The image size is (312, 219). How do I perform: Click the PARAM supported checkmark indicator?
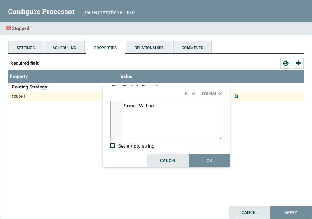point(220,94)
